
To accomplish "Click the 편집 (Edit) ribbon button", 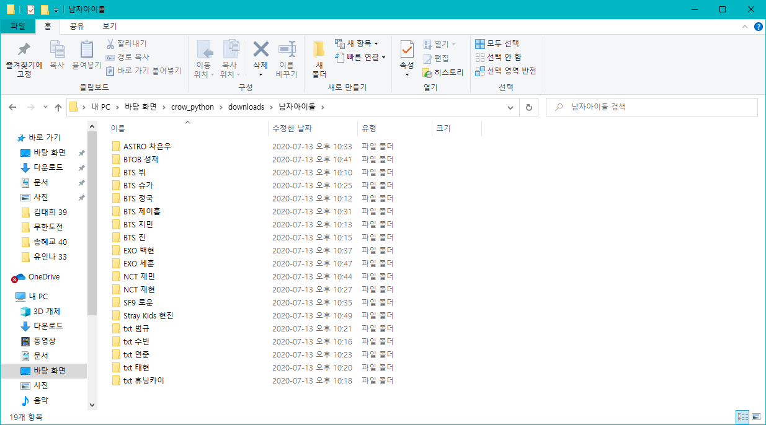I will 436,58.
